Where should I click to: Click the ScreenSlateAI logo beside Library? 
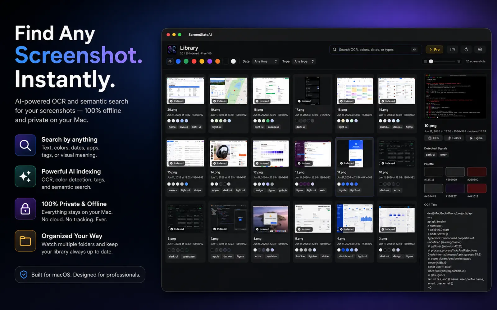point(172,50)
